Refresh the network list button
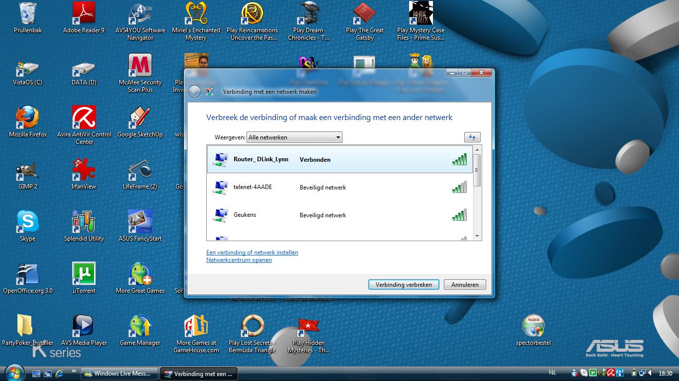Image resolution: width=679 pixels, height=381 pixels. click(472, 137)
